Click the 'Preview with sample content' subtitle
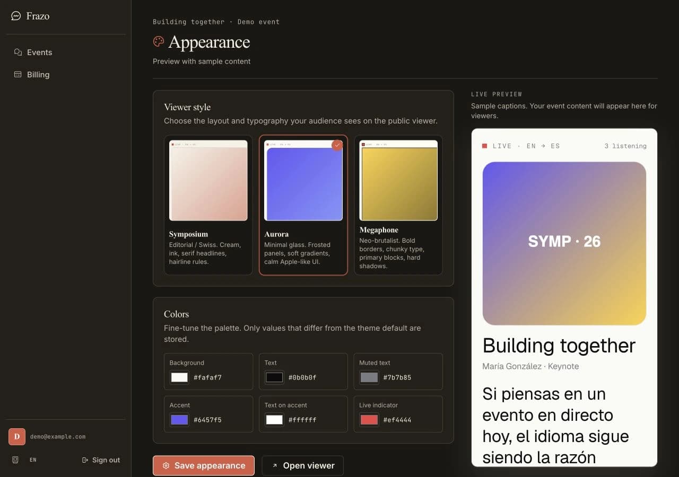The height and width of the screenshot is (477, 679). [202, 61]
